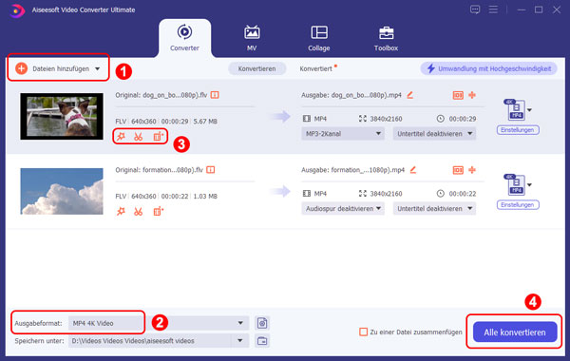Open Untertitel deaktivieren dropdown for formation
The width and height of the screenshot is (570, 361).
click(x=434, y=209)
